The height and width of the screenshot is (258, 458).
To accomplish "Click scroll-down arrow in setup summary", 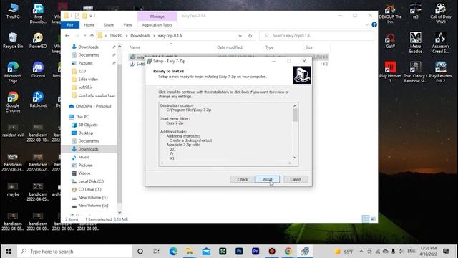I will [295, 158].
